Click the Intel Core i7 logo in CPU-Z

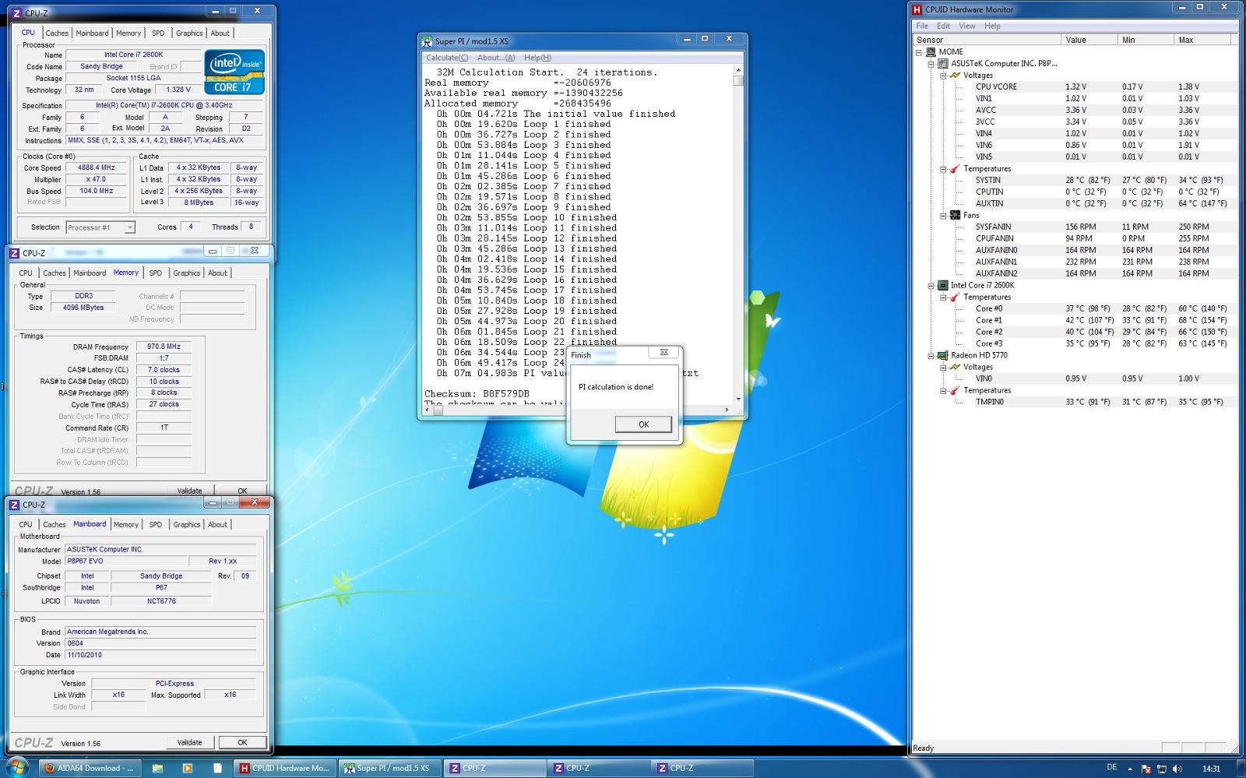pos(234,72)
